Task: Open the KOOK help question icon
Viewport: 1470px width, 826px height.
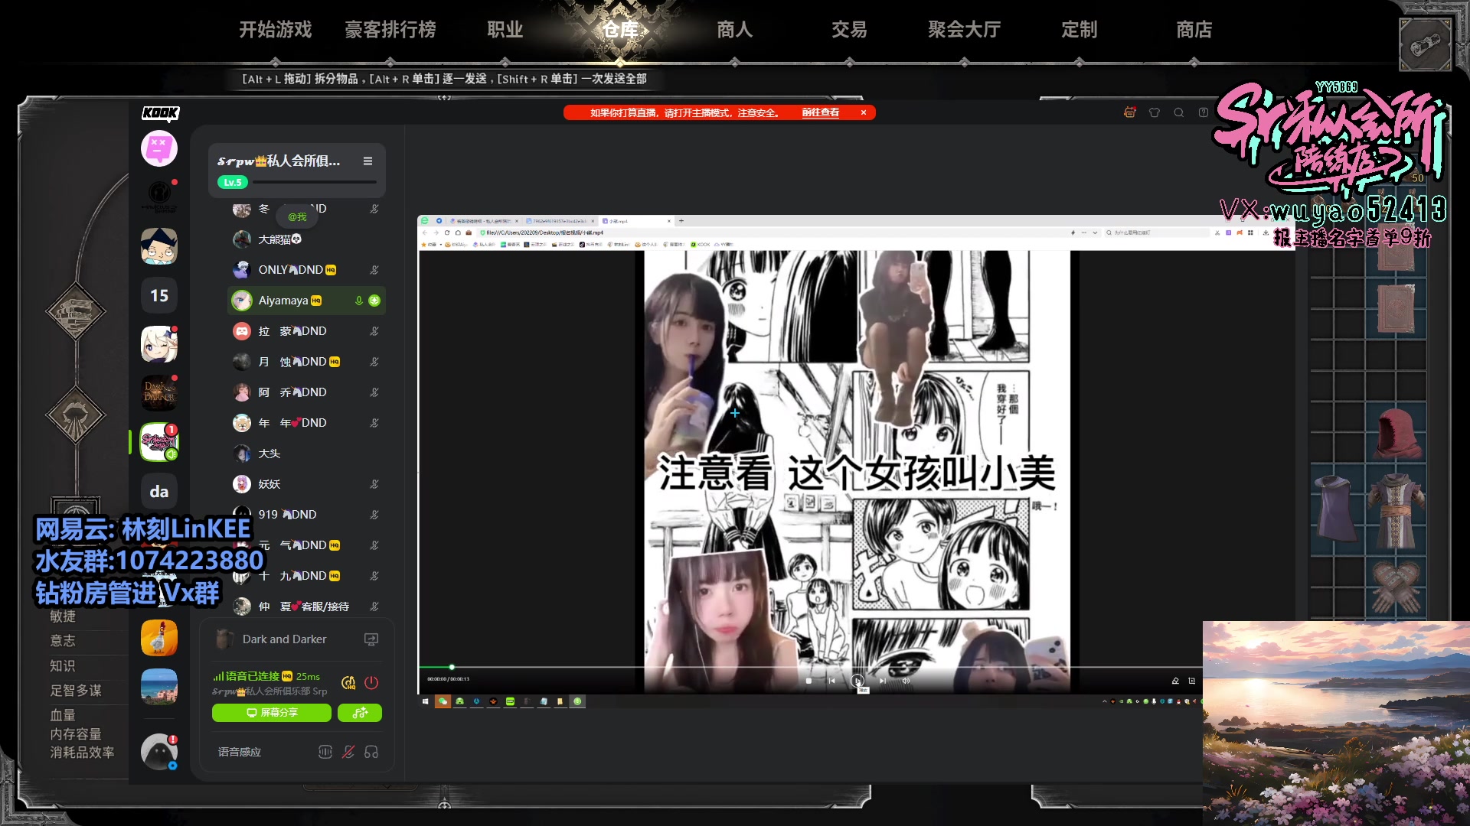Action: coord(1204,112)
